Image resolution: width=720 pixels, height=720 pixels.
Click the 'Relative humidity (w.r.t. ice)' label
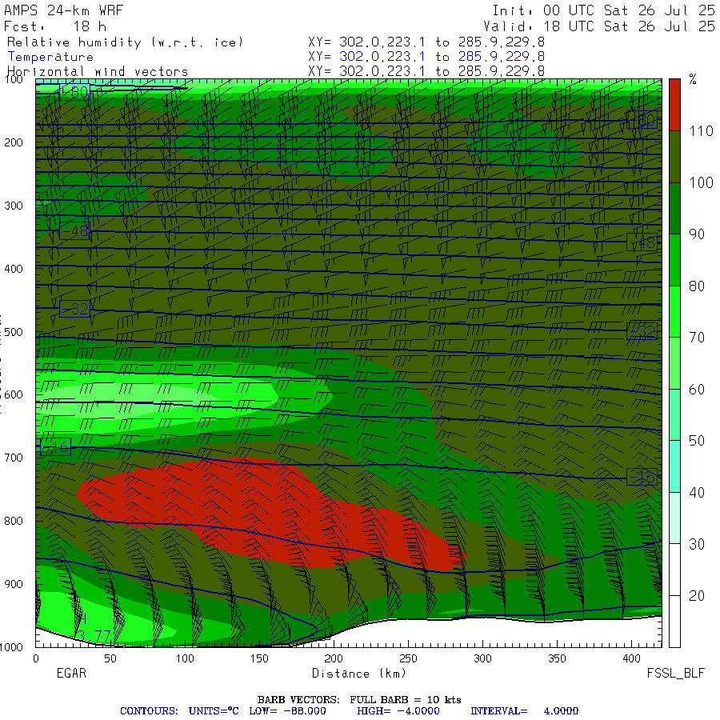click(125, 42)
